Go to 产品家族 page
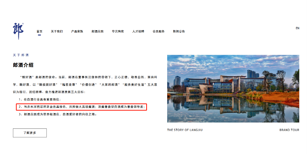The height and width of the screenshot is (154, 307). [x=77, y=31]
